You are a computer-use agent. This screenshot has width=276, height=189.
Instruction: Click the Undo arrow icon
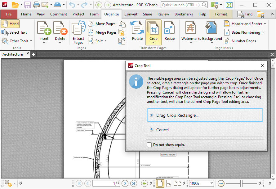(72, 5)
